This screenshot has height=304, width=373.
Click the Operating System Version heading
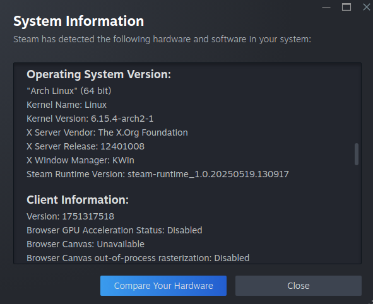[98, 74]
